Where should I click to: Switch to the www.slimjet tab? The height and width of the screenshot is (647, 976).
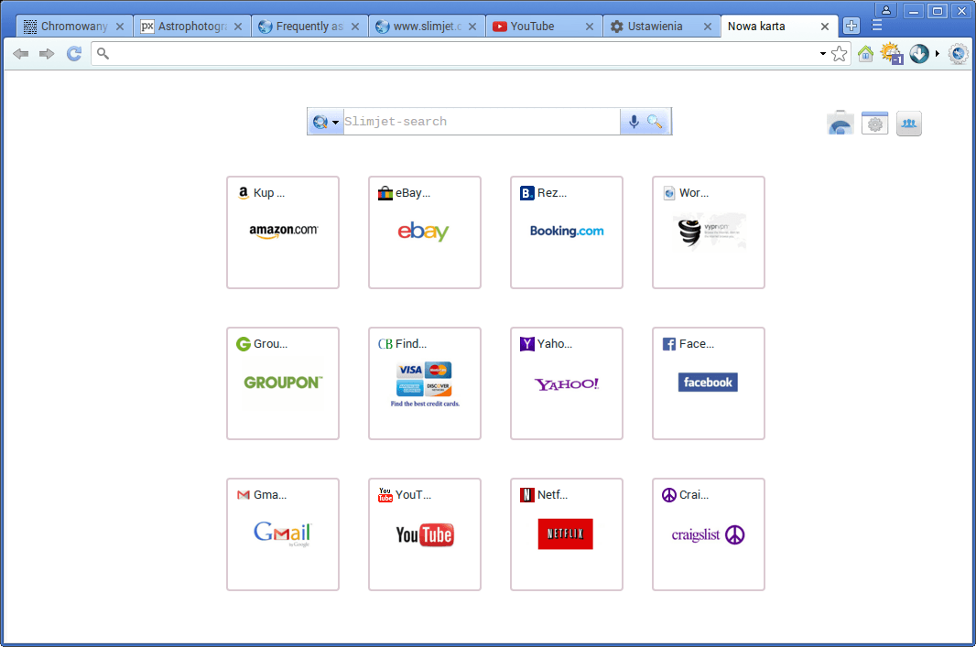click(x=427, y=27)
